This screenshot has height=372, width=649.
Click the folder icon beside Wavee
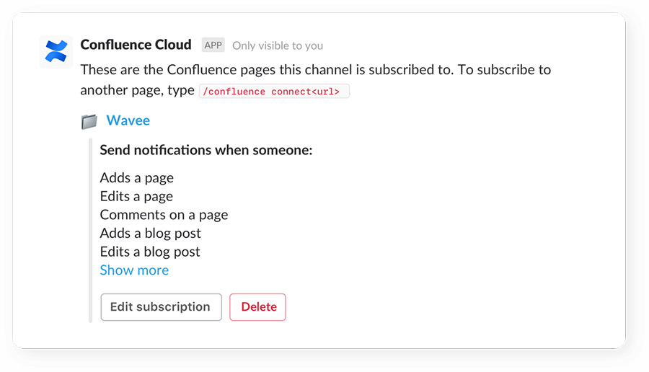point(89,122)
